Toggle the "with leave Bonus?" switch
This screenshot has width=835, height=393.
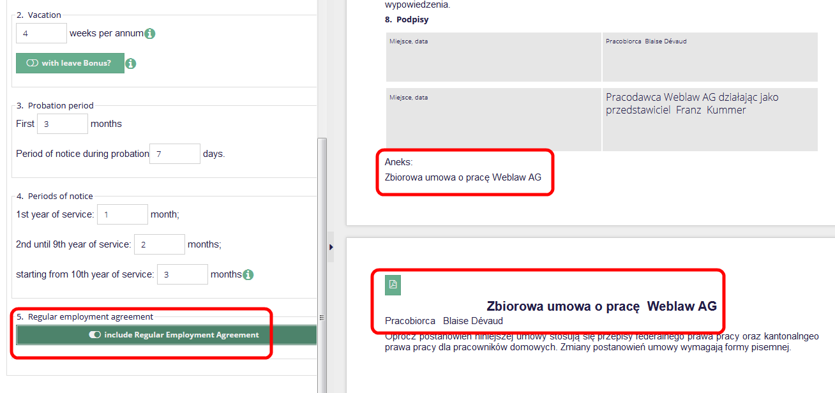(70, 63)
